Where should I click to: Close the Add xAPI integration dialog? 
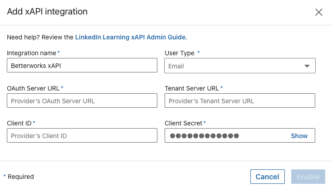point(319,12)
